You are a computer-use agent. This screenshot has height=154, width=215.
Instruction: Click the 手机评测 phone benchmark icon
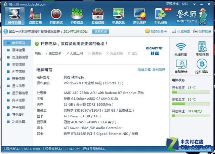click(203, 47)
